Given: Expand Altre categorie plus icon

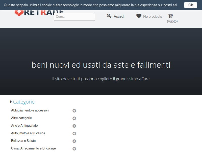Looking at the screenshot, I should click(74, 118).
